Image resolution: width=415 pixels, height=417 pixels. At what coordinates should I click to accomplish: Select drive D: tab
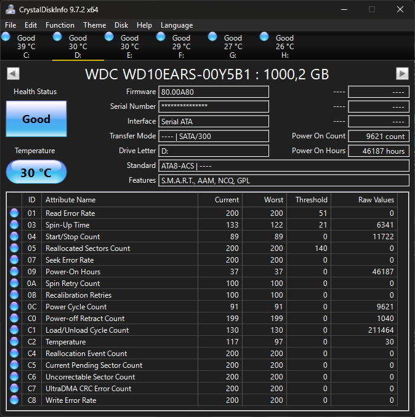pyautogui.click(x=78, y=47)
